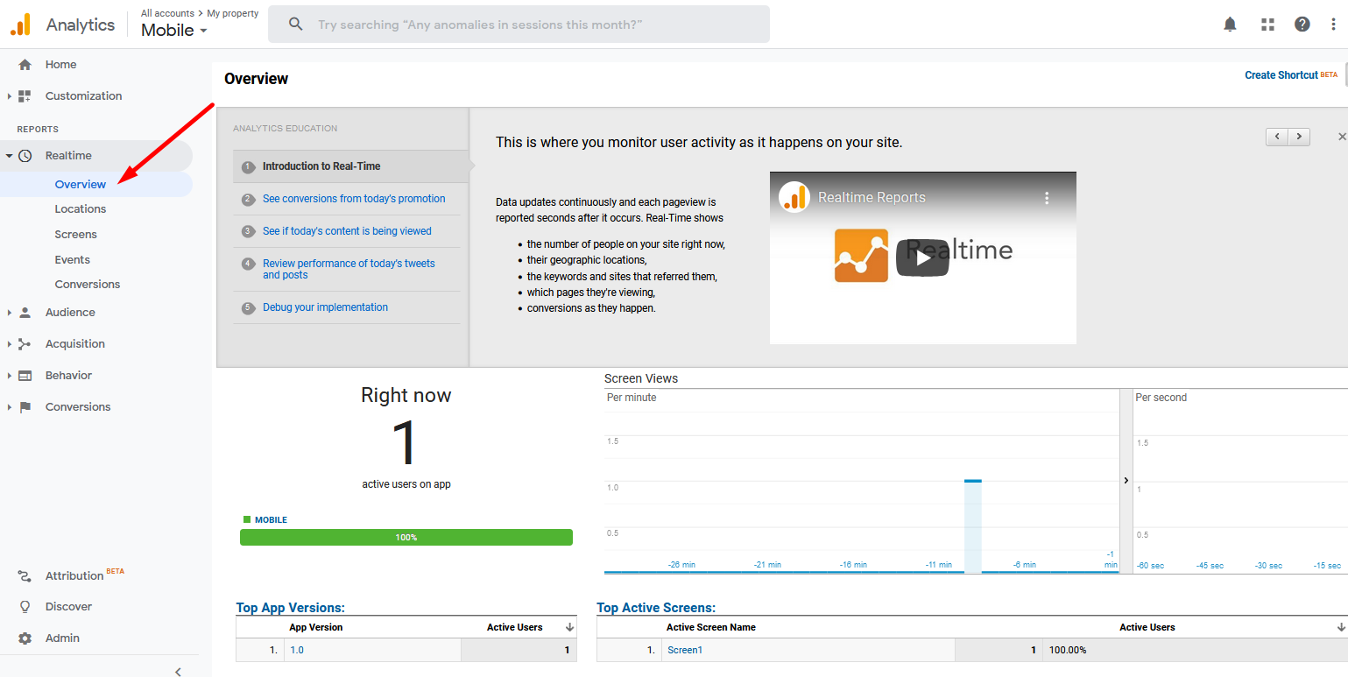
Task: Expand the Audience section
Action: click(x=10, y=313)
